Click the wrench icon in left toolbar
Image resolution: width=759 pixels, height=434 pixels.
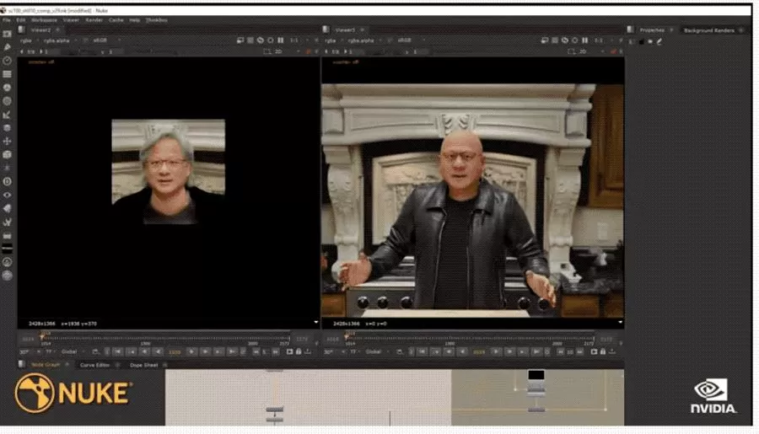tap(7, 222)
